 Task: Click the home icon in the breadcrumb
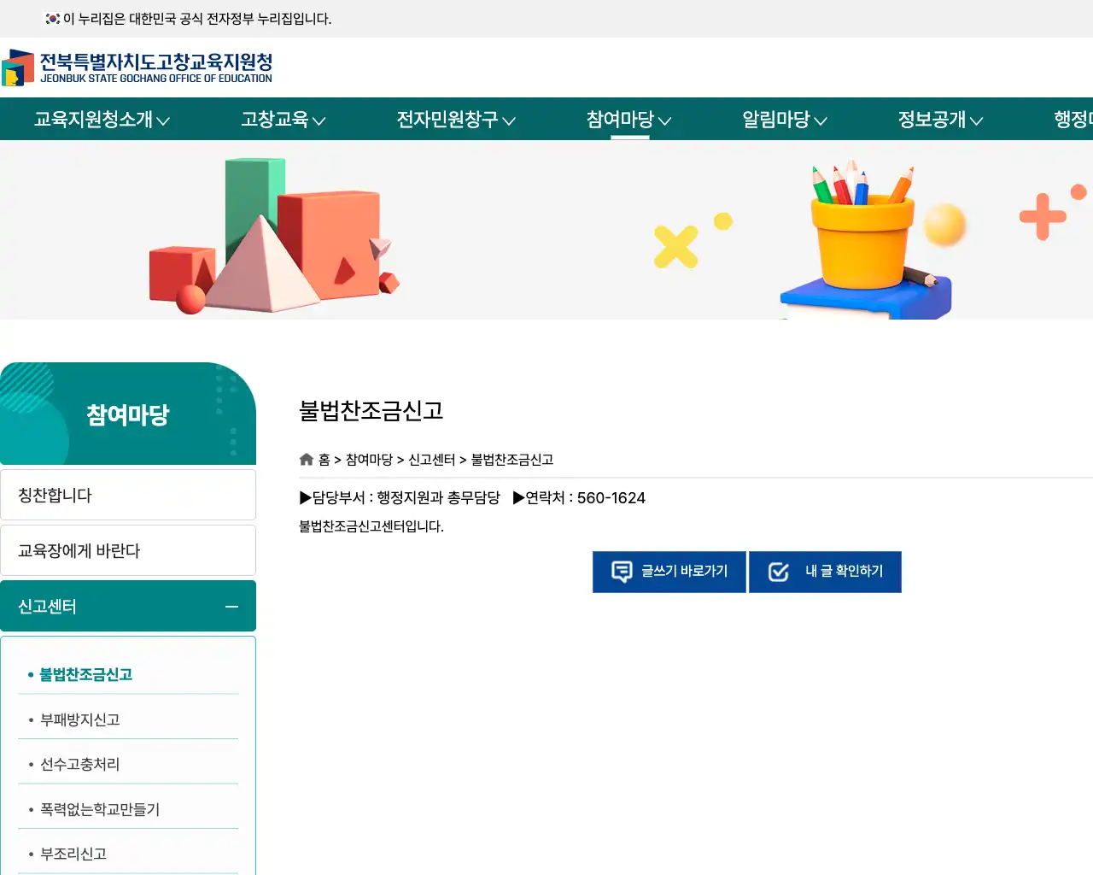[x=307, y=459]
